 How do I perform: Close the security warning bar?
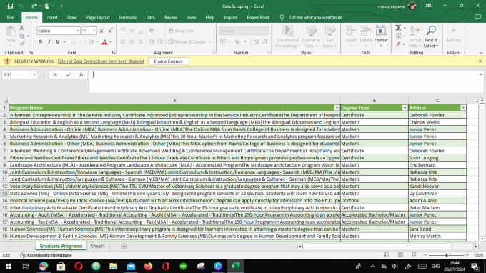(480, 61)
